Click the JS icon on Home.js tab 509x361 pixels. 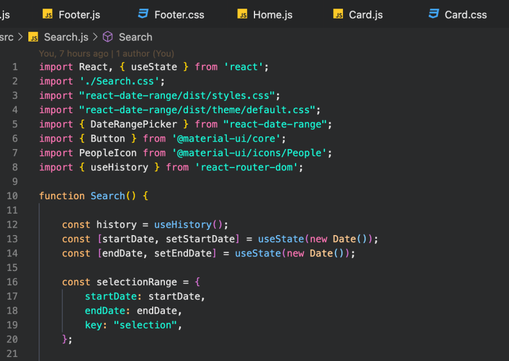(x=242, y=14)
